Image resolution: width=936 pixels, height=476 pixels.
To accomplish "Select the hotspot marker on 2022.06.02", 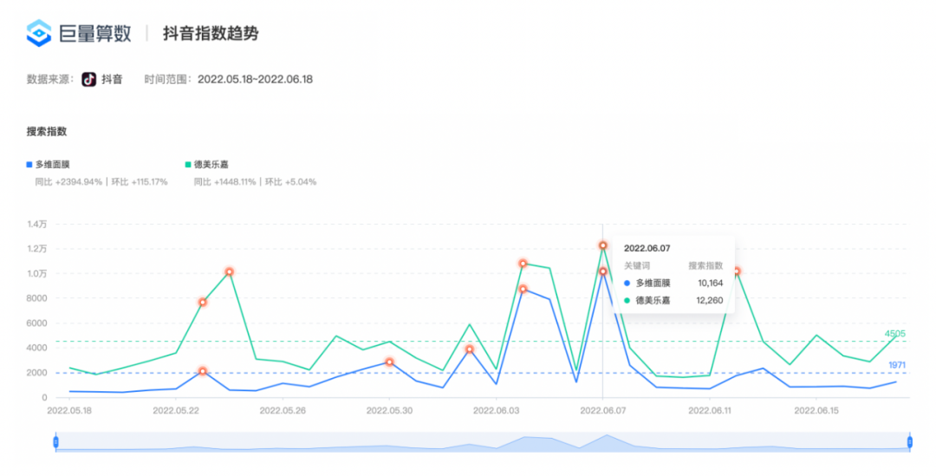I will [x=470, y=349].
